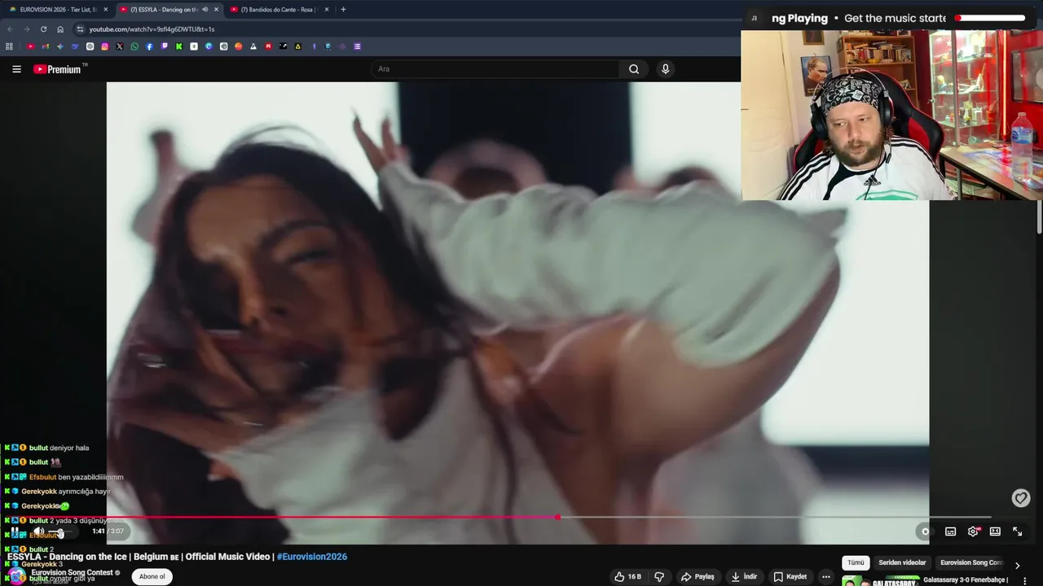Open browser home page icon
1043x586 pixels.
(x=60, y=29)
